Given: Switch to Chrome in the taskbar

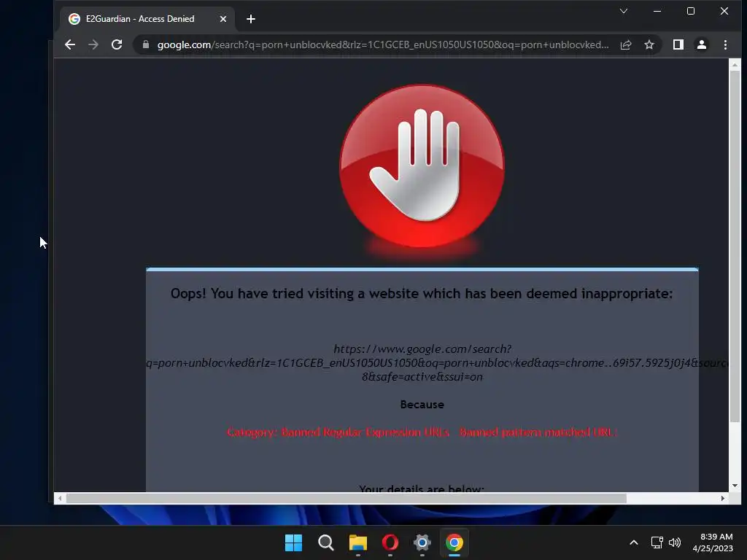Looking at the screenshot, I should point(454,542).
